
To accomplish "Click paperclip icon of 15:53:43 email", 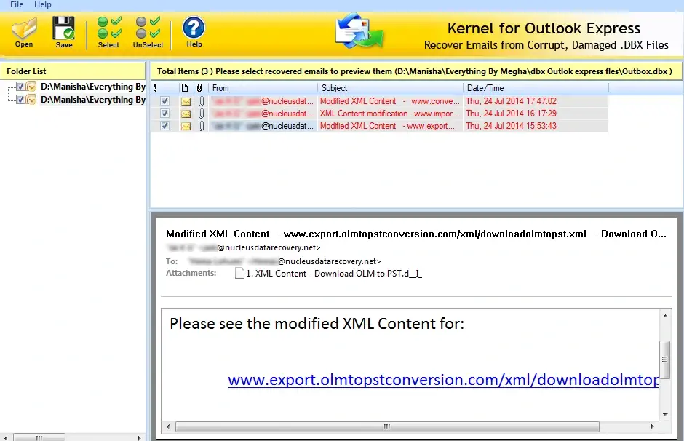I will click(x=201, y=126).
